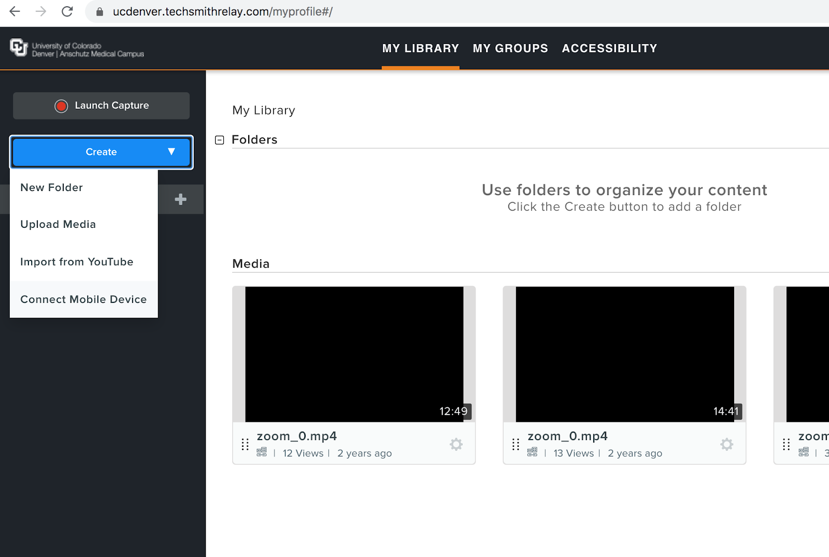Open the 12:49 video thumbnail

354,355
